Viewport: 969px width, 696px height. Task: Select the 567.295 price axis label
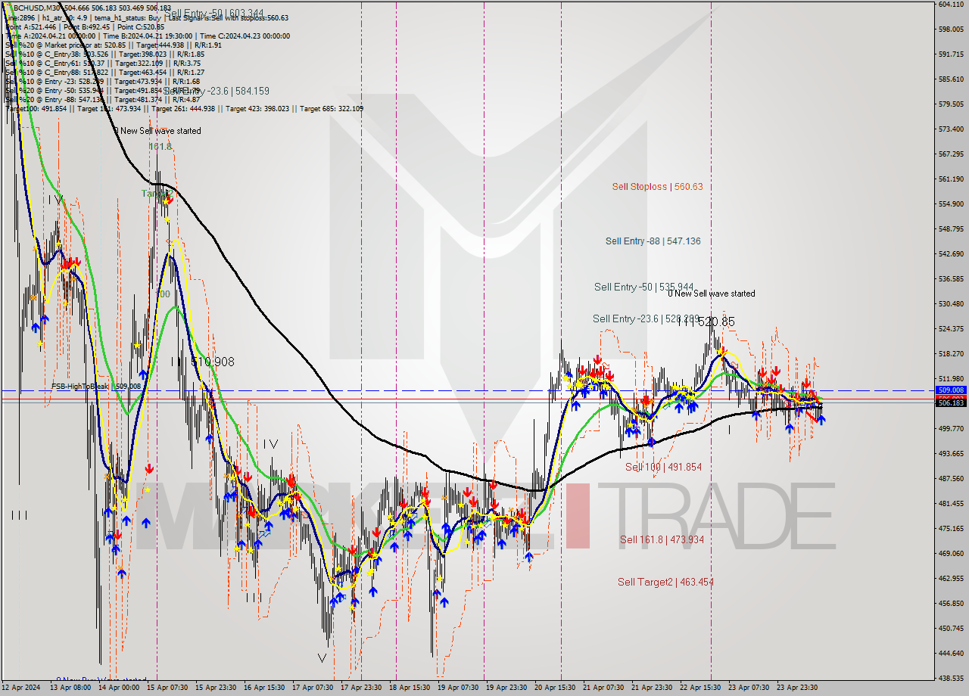(951, 154)
